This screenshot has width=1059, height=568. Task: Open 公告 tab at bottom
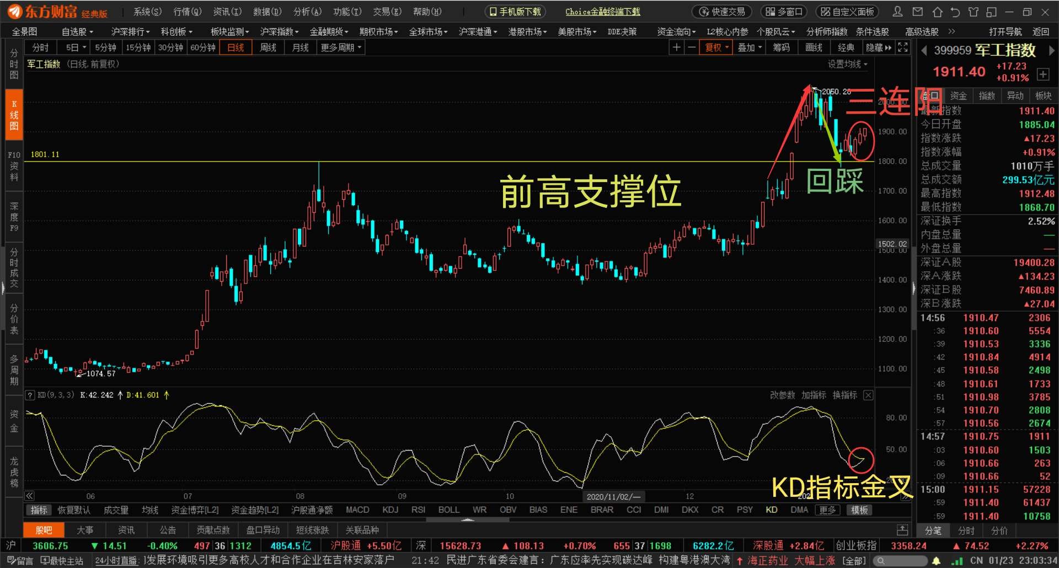click(x=168, y=530)
